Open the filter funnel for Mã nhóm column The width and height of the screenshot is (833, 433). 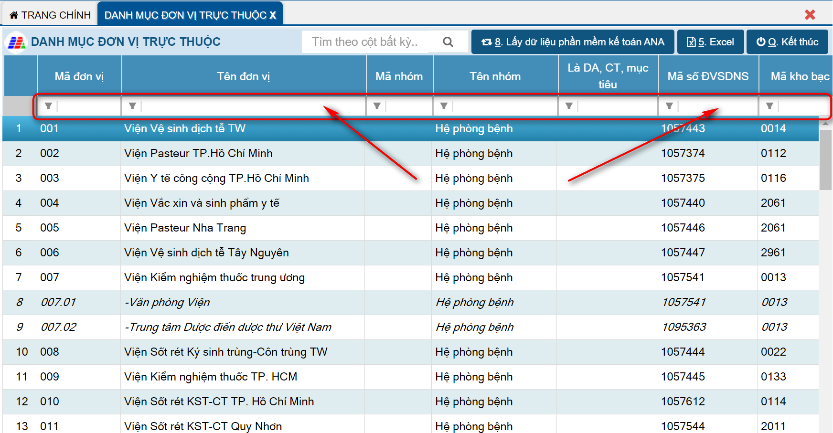(x=377, y=106)
